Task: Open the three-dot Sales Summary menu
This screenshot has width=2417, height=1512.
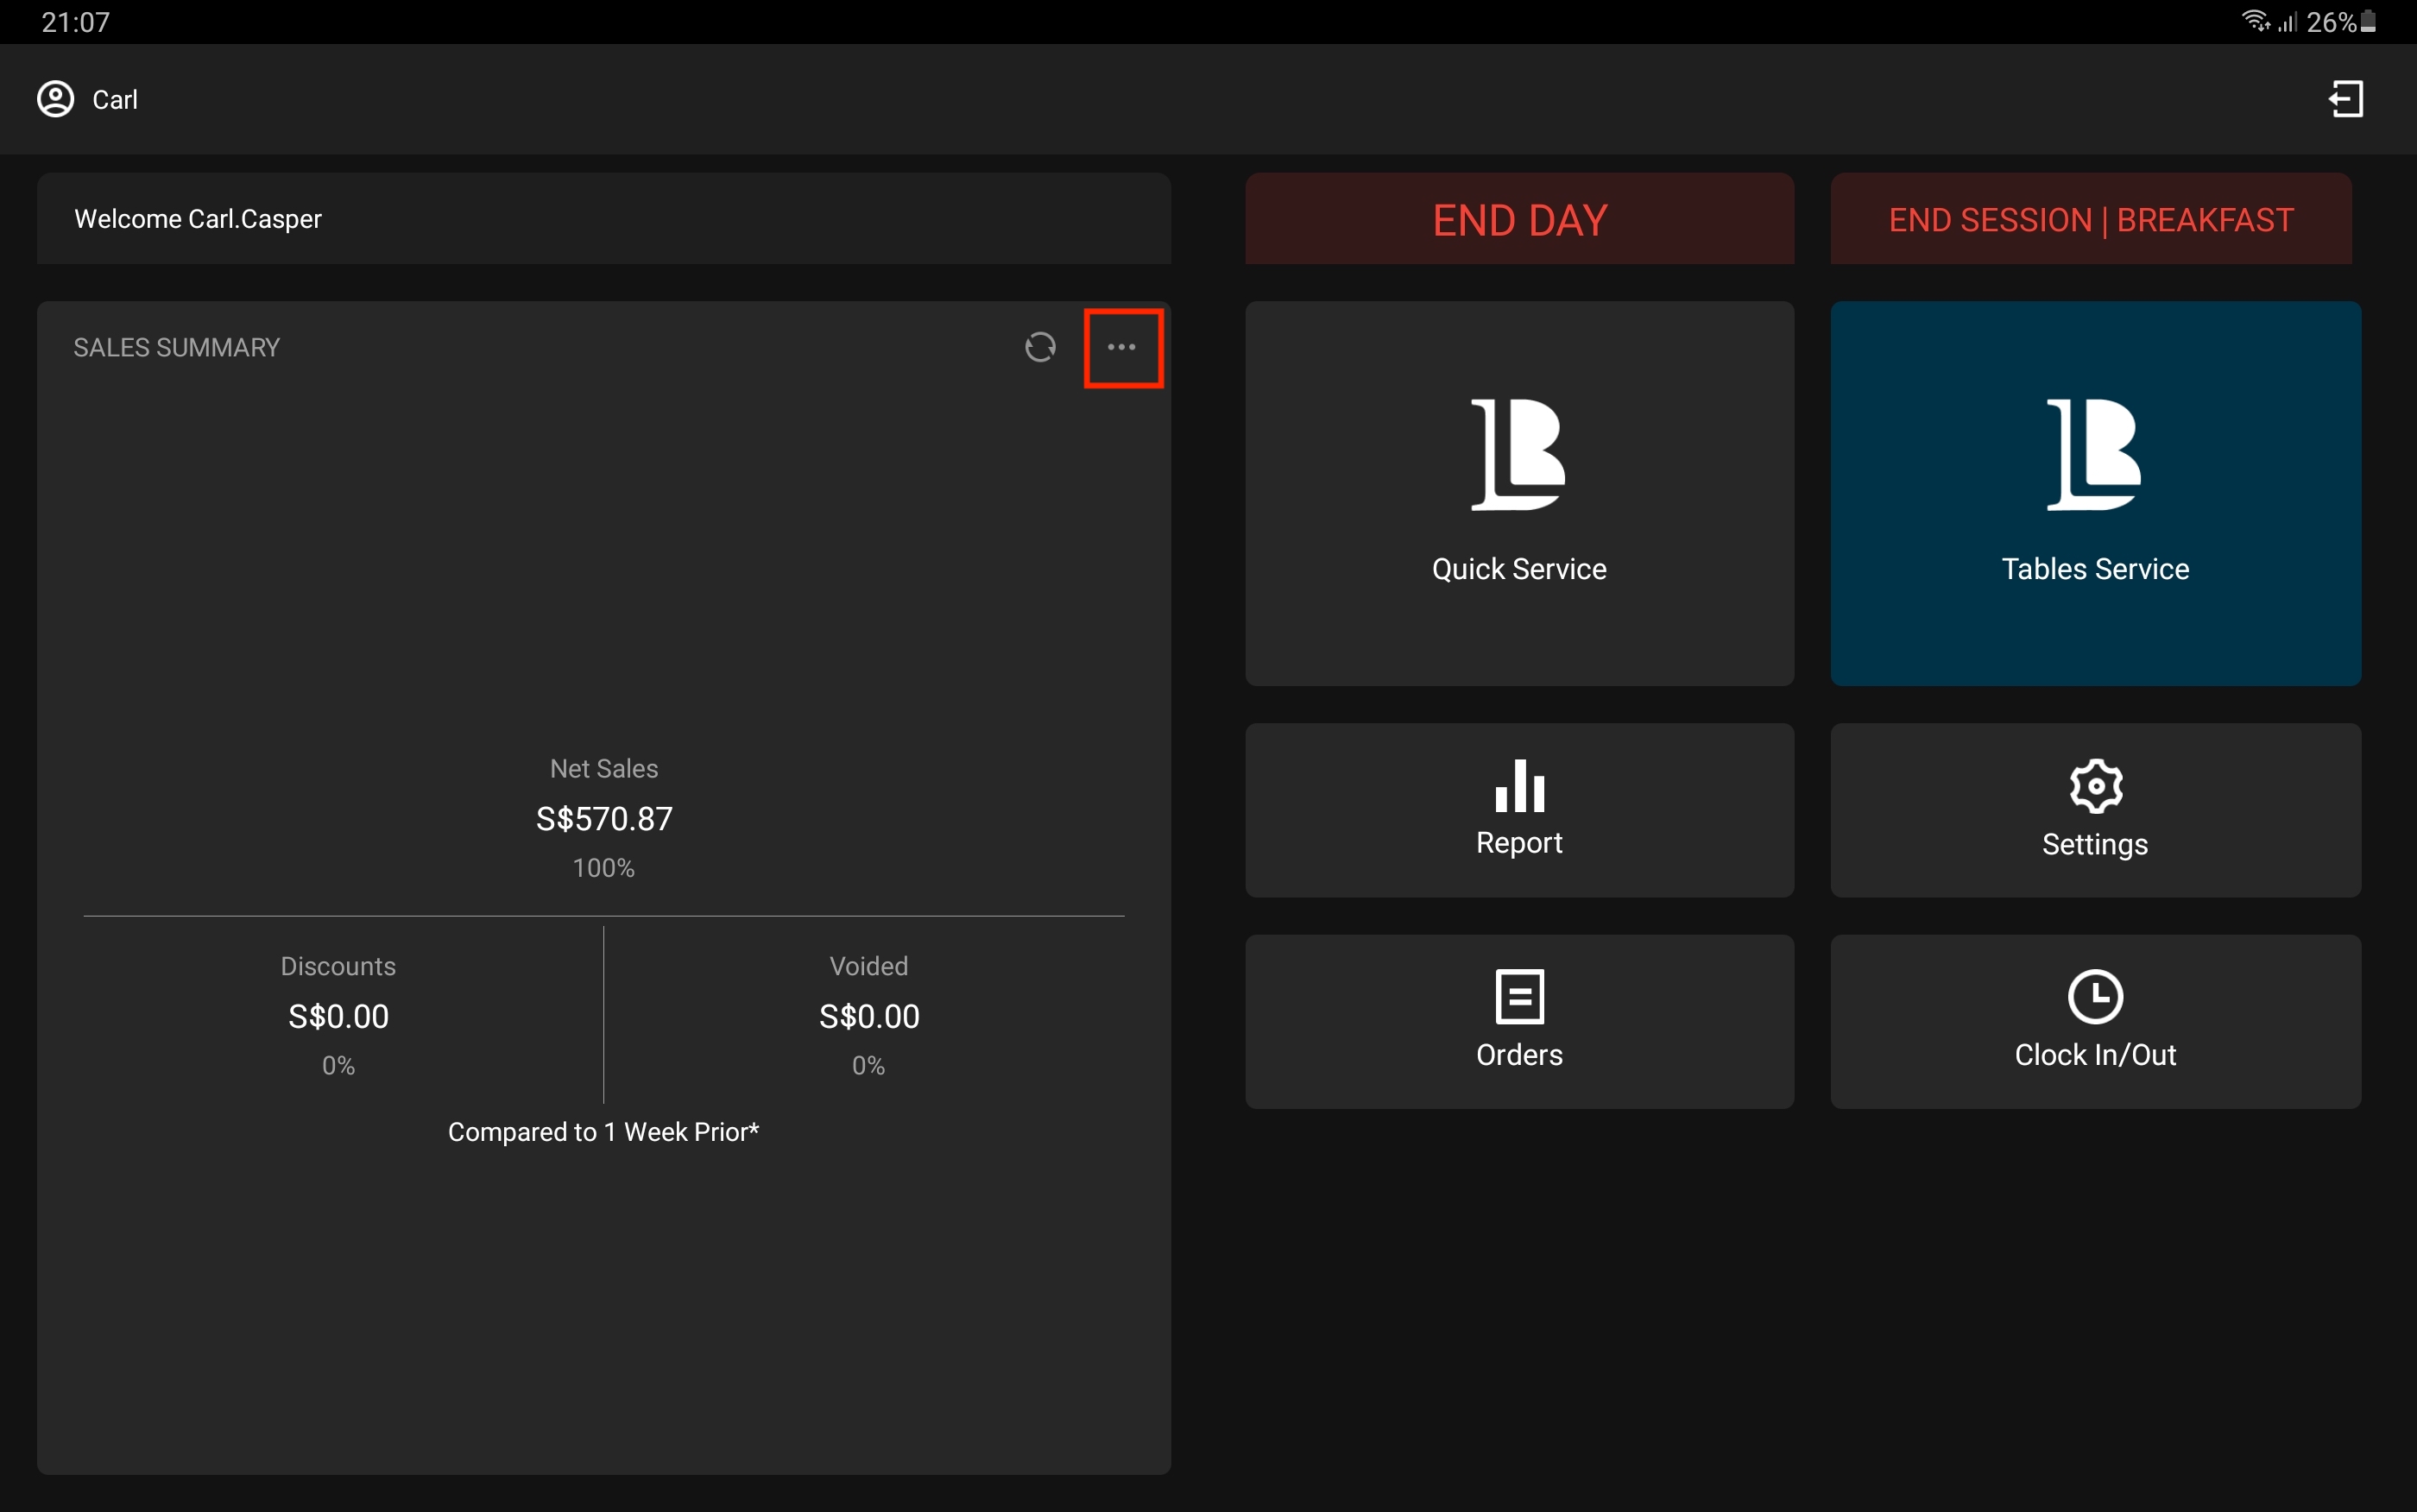Action: [x=1122, y=347]
